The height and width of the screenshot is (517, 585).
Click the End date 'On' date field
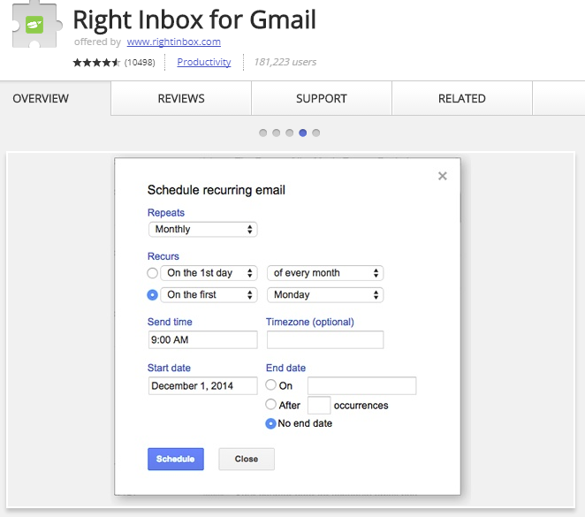point(362,385)
